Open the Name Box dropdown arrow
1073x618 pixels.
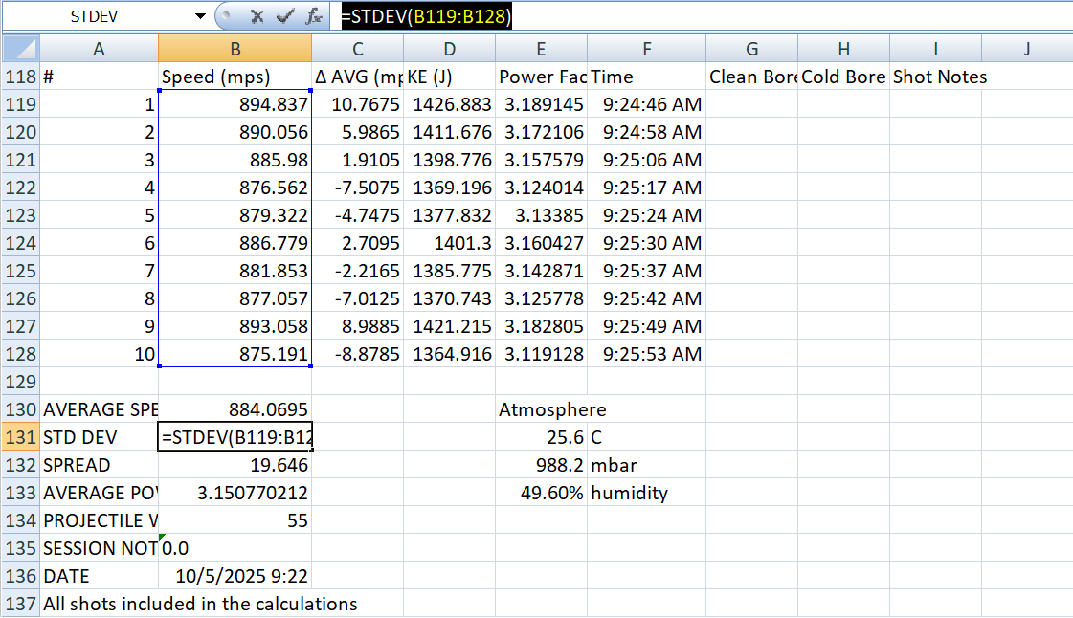200,16
